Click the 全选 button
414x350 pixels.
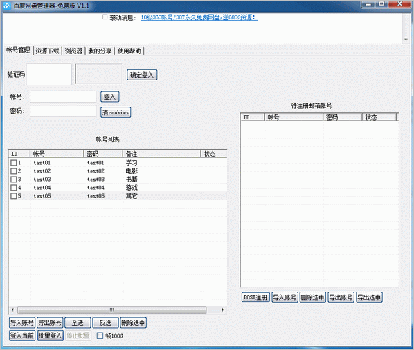tap(78, 323)
